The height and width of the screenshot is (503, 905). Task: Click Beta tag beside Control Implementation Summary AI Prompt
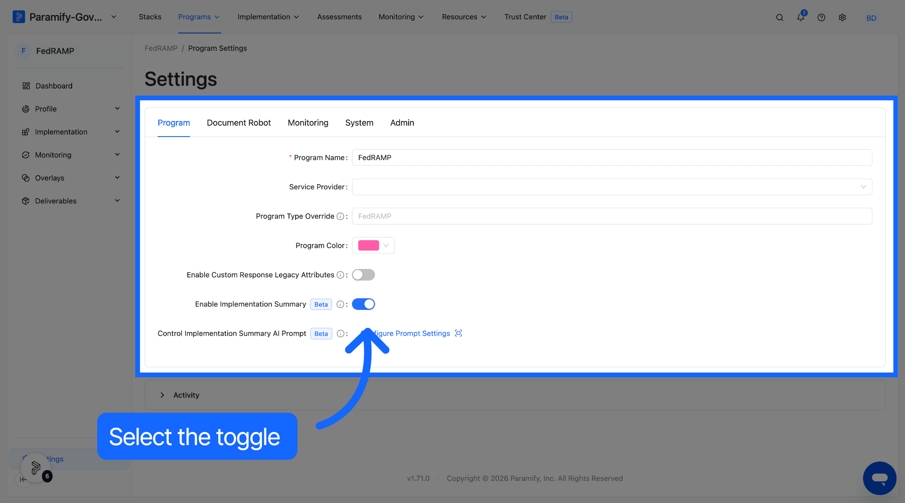coord(321,334)
